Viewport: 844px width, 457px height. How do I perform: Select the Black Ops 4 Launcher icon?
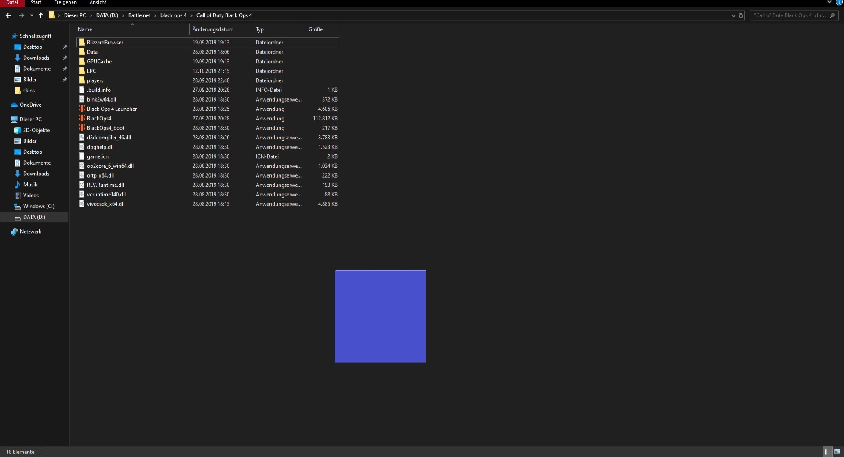pos(82,109)
